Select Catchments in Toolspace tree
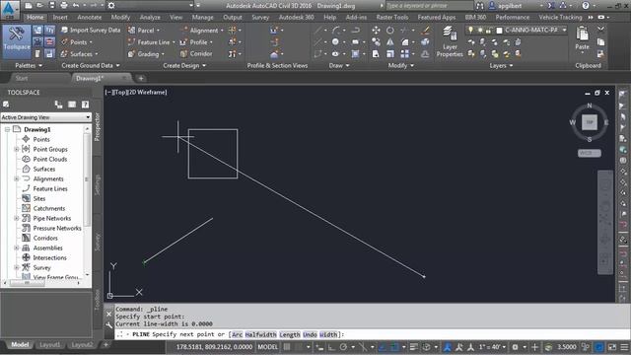The width and height of the screenshot is (631, 355). click(x=48, y=208)
